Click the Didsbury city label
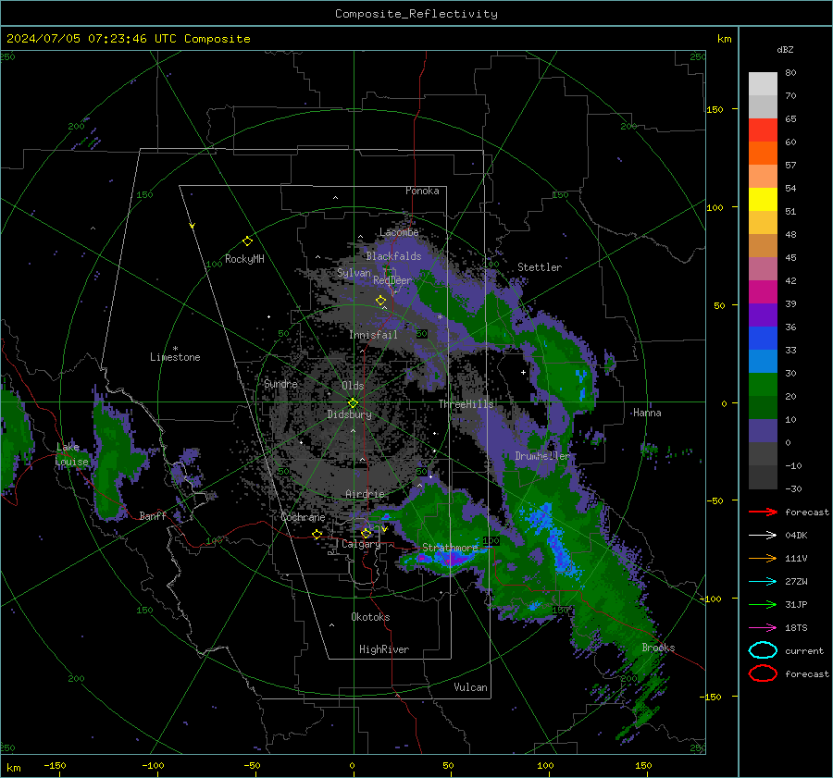Viewport: 833px width, 778px height. click(349, 414)
